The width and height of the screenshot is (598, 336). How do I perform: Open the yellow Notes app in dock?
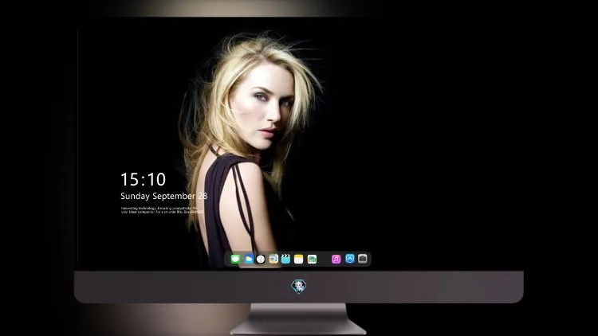click(x=299, y=259)
